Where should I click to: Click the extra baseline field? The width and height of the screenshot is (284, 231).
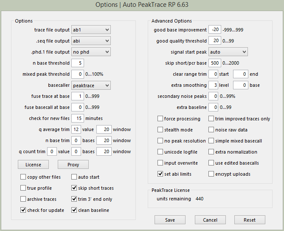(x=213, y=107)
